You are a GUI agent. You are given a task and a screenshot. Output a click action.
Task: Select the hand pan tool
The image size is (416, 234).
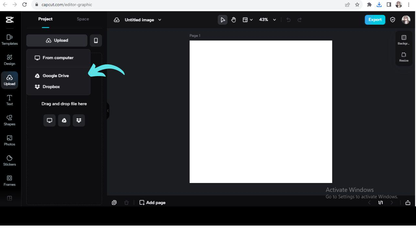click(233, 20)
